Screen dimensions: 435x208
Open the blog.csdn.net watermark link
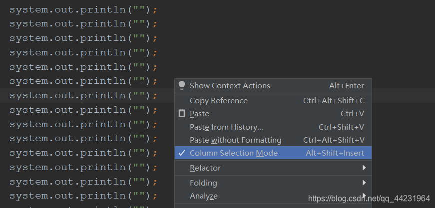[x=369, y=199]
